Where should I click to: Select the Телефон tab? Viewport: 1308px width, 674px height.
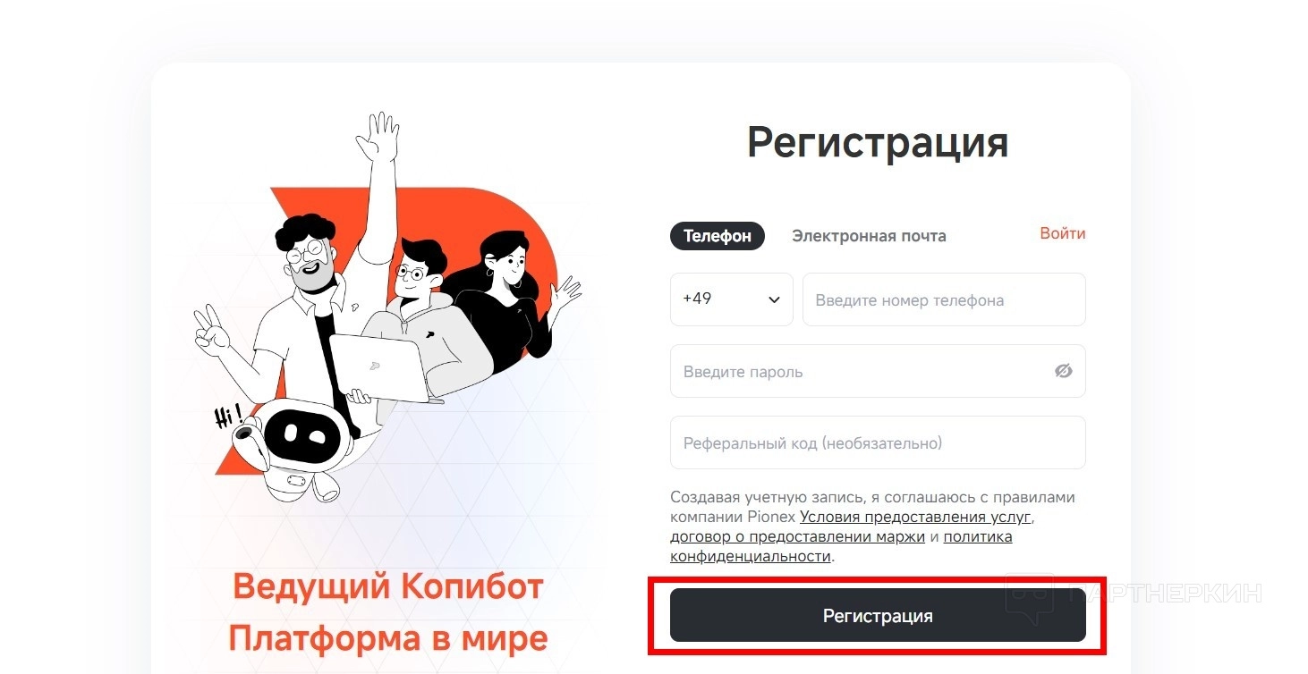pyautogui.click(x=718, y=236)
